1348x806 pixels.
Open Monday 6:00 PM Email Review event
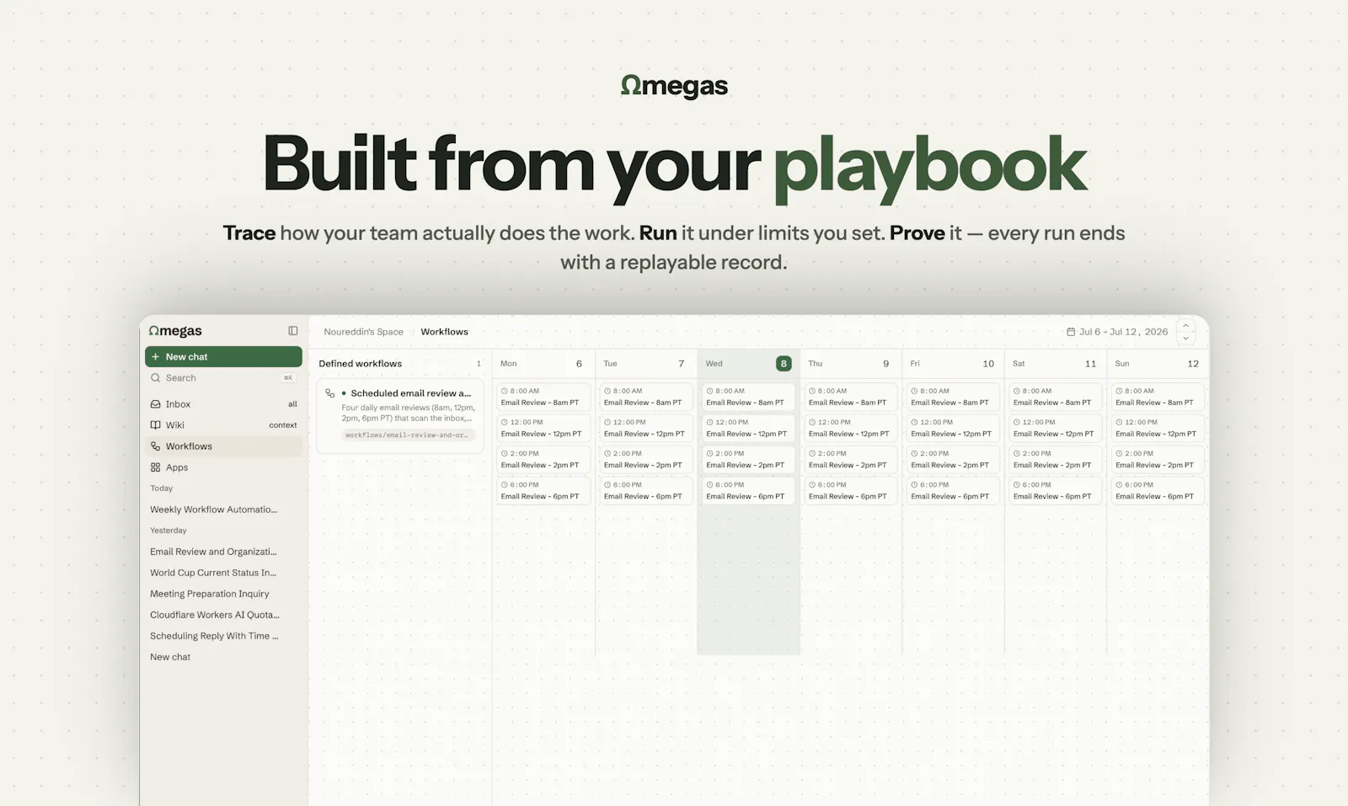(x=543, y=490)
